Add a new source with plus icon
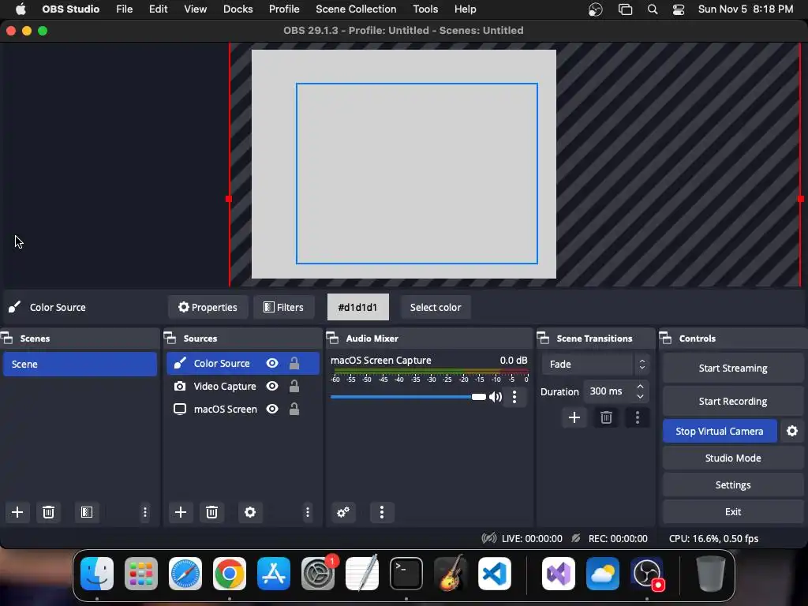Viewport: 808px width, 606px height. click(181, 512)
